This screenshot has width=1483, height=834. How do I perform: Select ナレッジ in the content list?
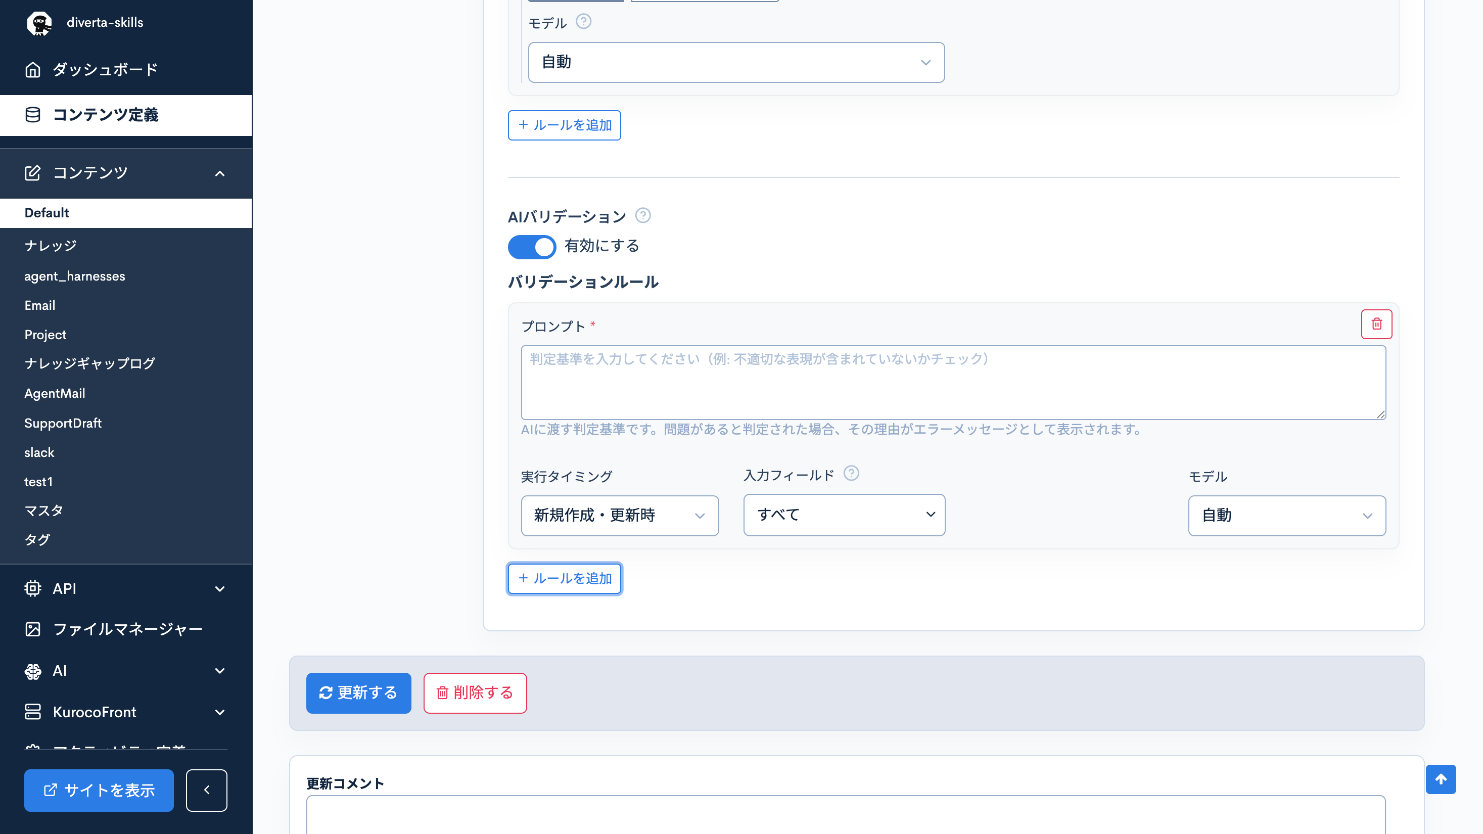click(51, 246)
